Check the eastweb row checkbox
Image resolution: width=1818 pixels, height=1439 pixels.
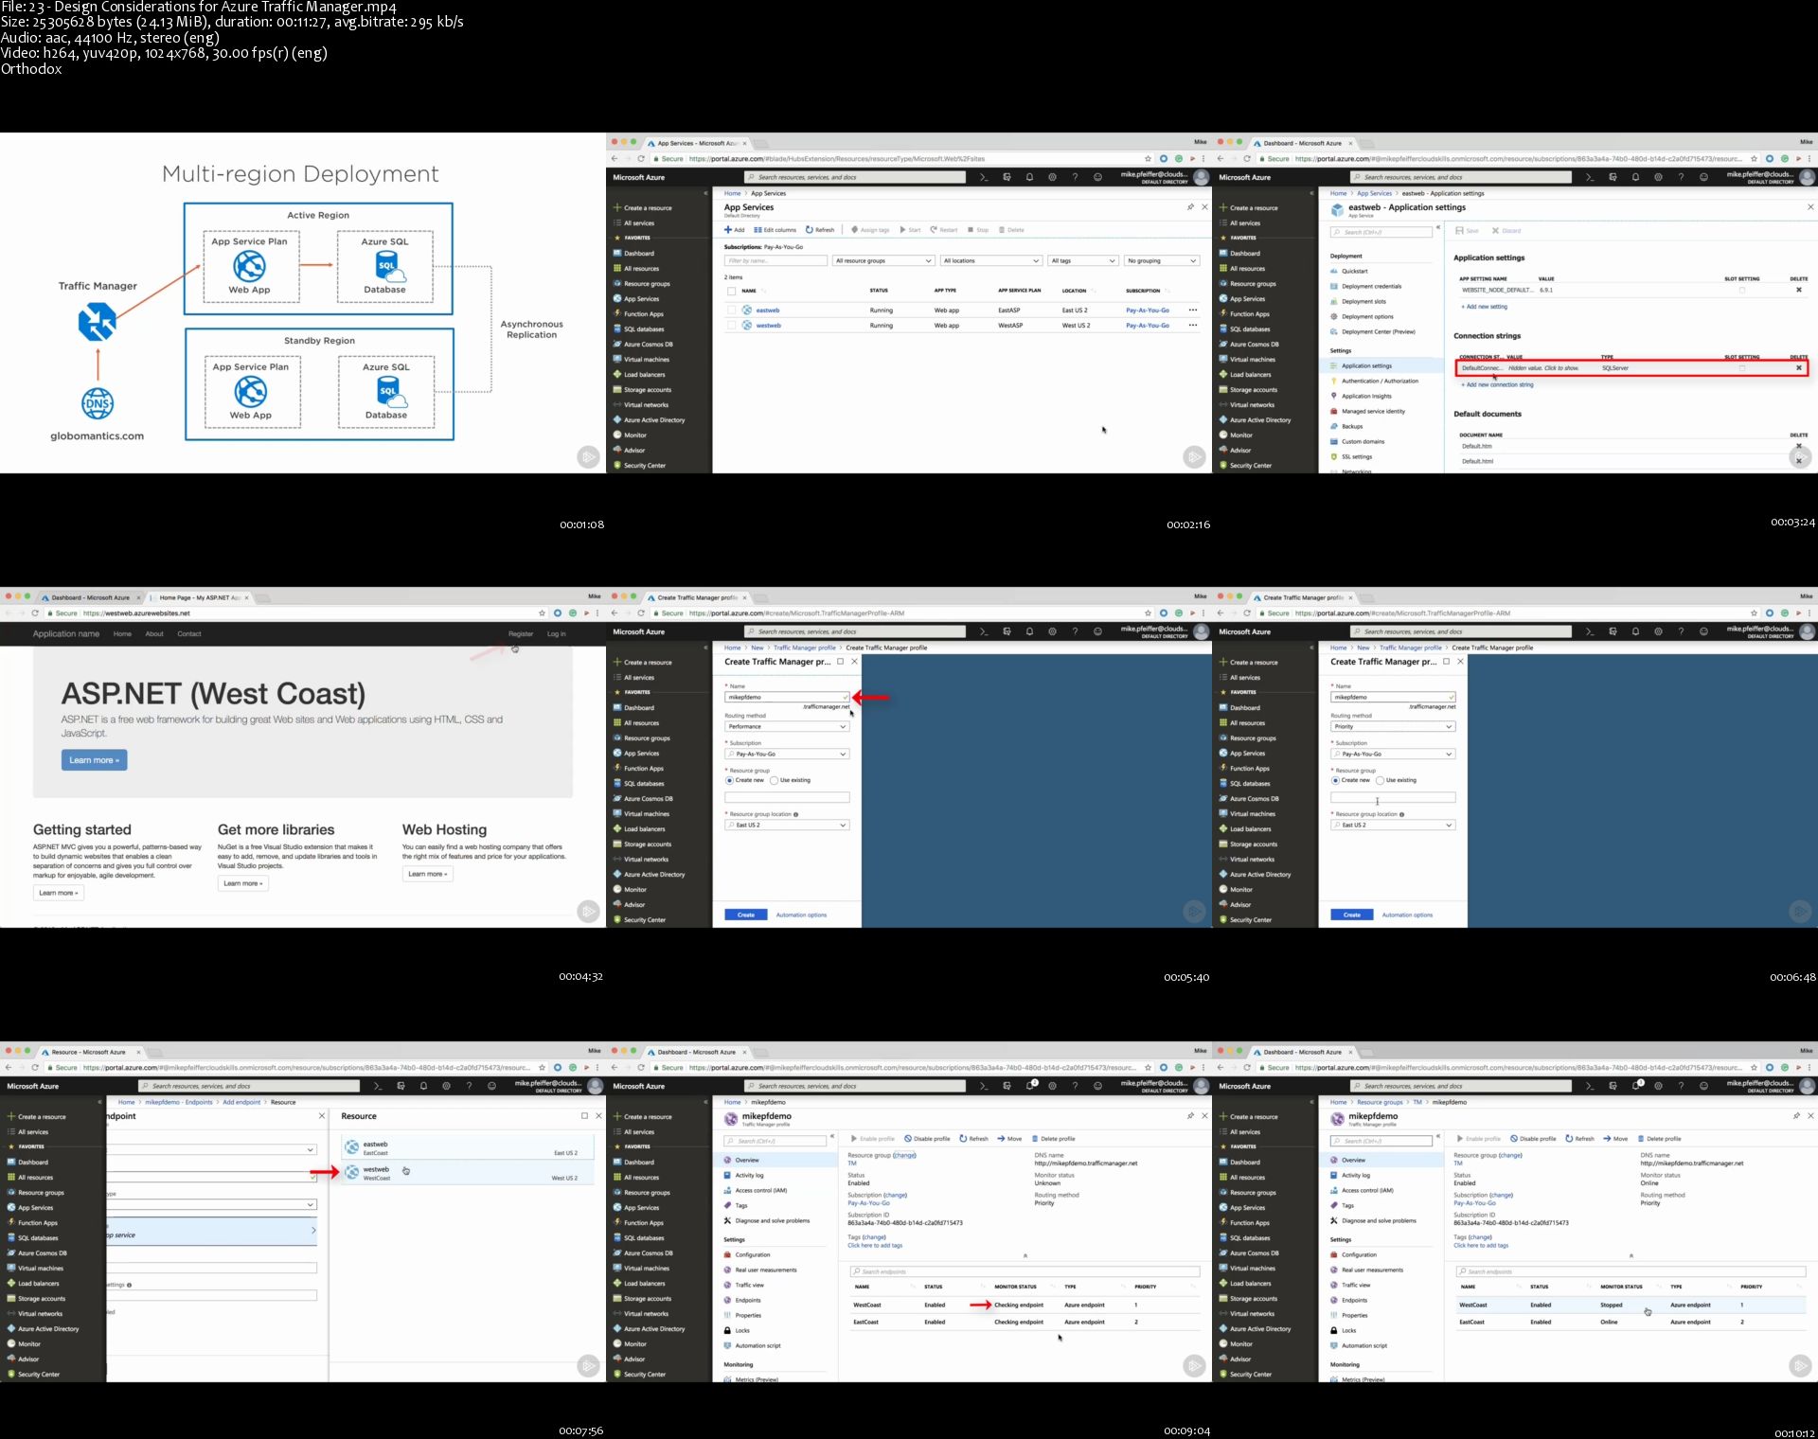[731, 311]
